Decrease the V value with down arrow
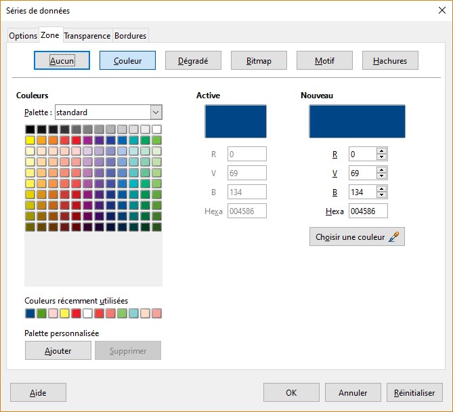The width and height of the screenshot is (453, 412). tap(381, 176)
